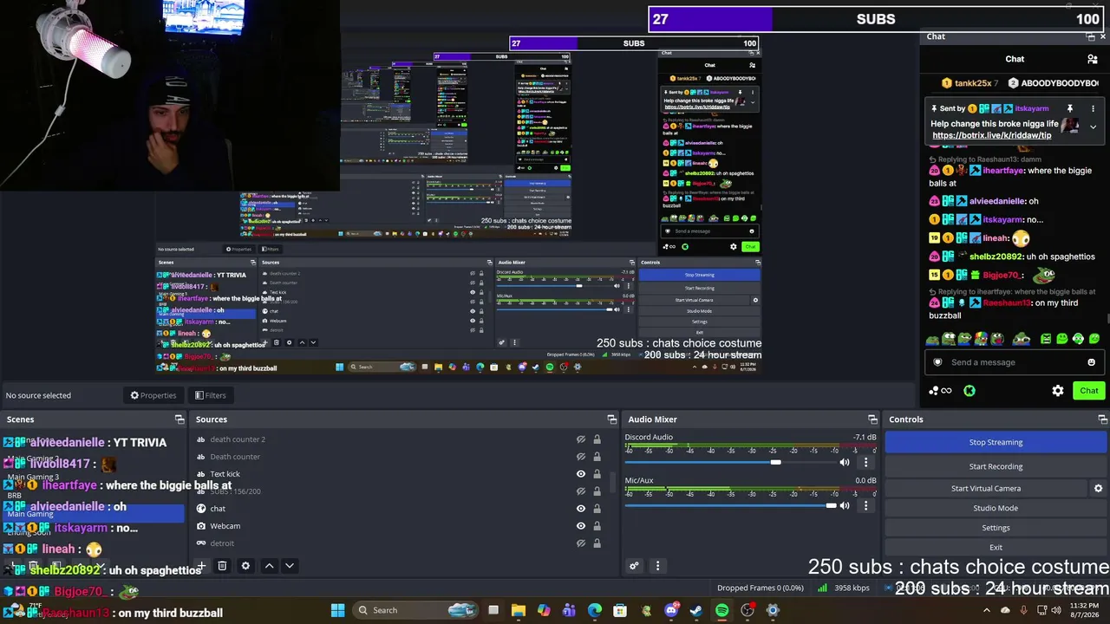Open Properties for the selected source
The height and width of the screenshot is (624, 1110).
coord(153,395)
